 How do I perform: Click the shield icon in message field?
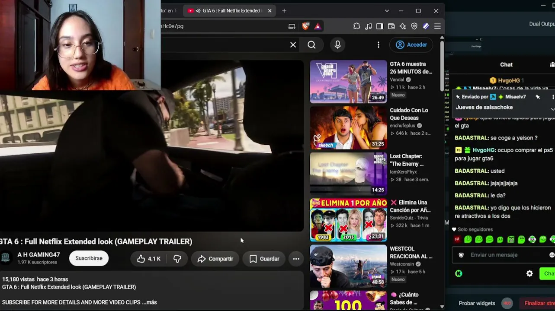click(x=461, y=255)
